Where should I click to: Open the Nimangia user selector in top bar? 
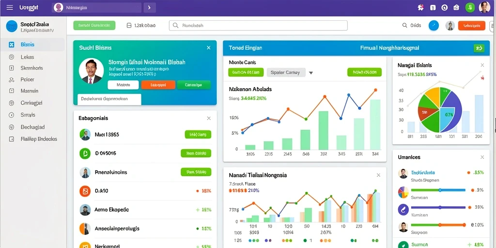[x=97, y=8]
